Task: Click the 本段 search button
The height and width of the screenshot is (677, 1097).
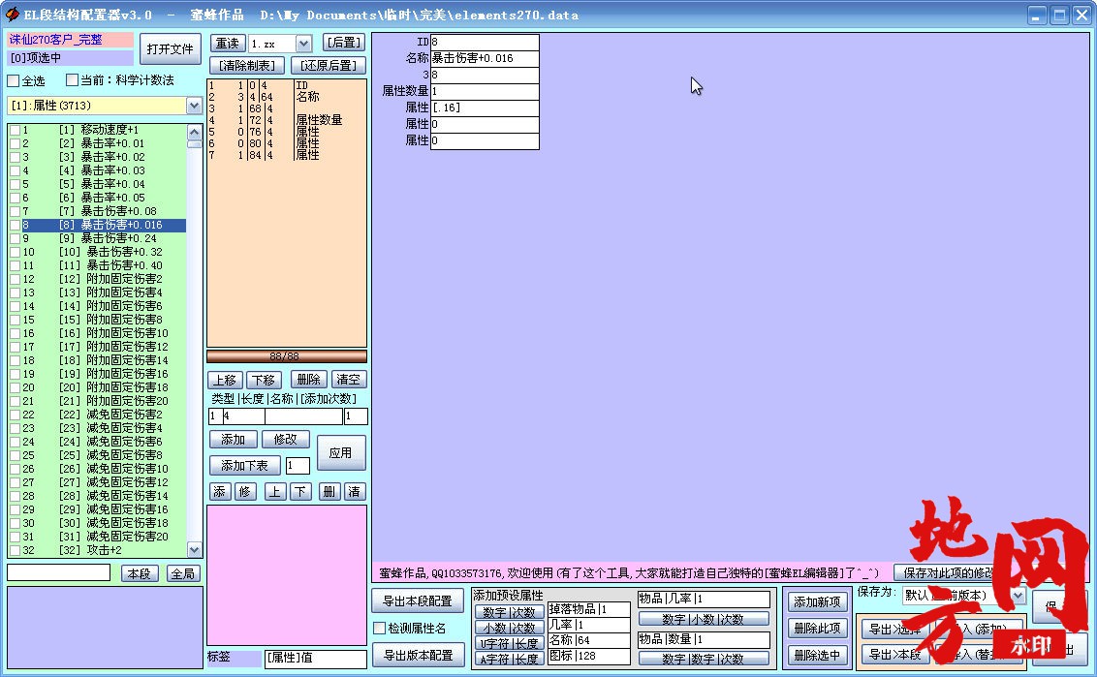Action: point(140,573)
